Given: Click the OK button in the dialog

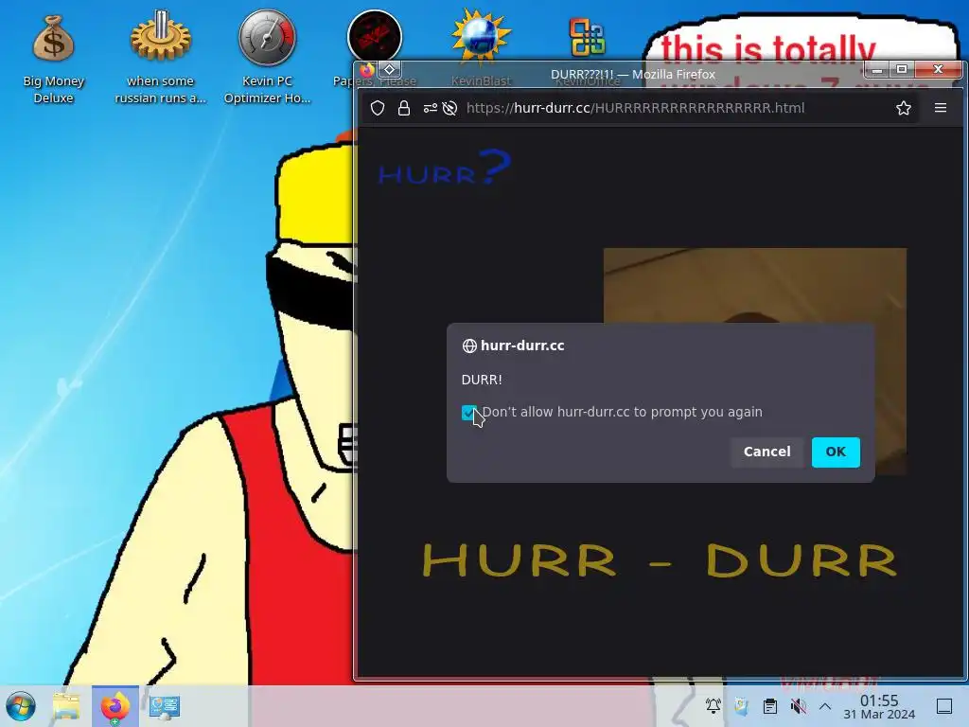Looking at the screenshot, I should (x=836, y=452).
